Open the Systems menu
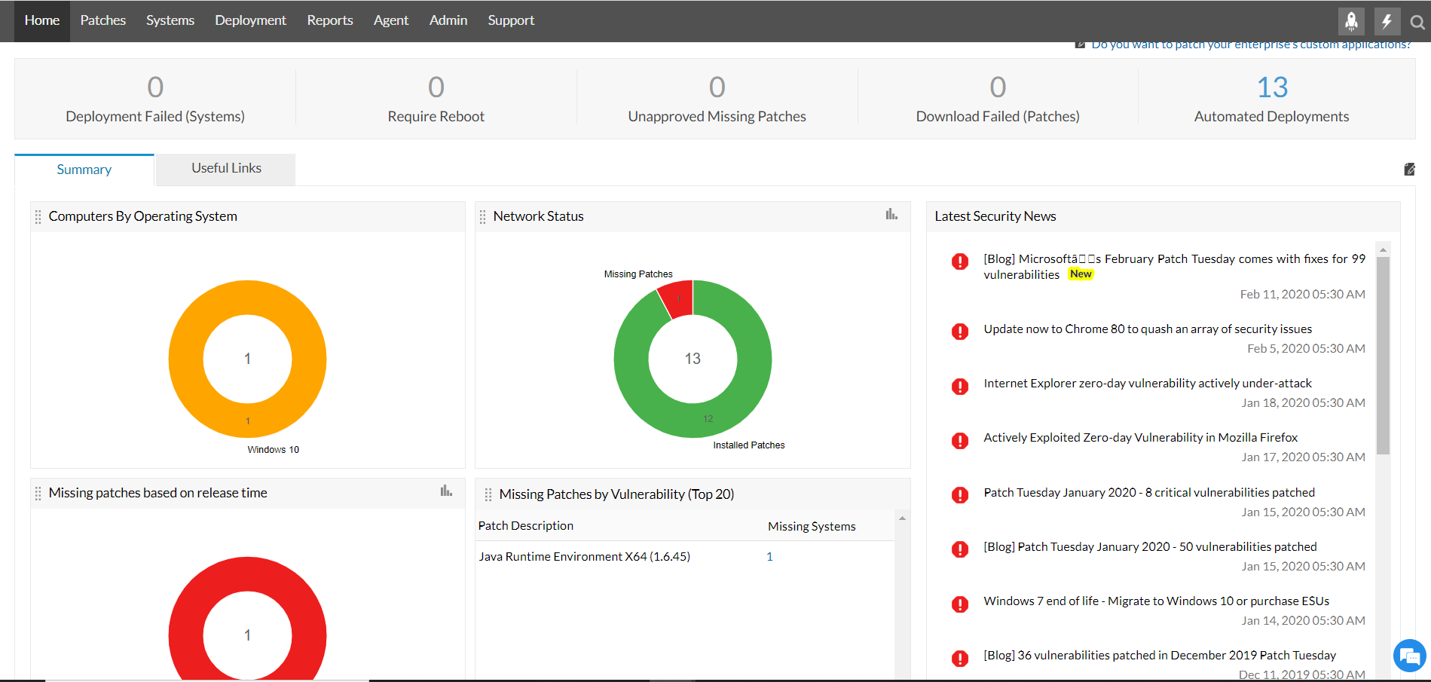The height and width of the screenshot is (682, 1431). click(x=170, y=20)
